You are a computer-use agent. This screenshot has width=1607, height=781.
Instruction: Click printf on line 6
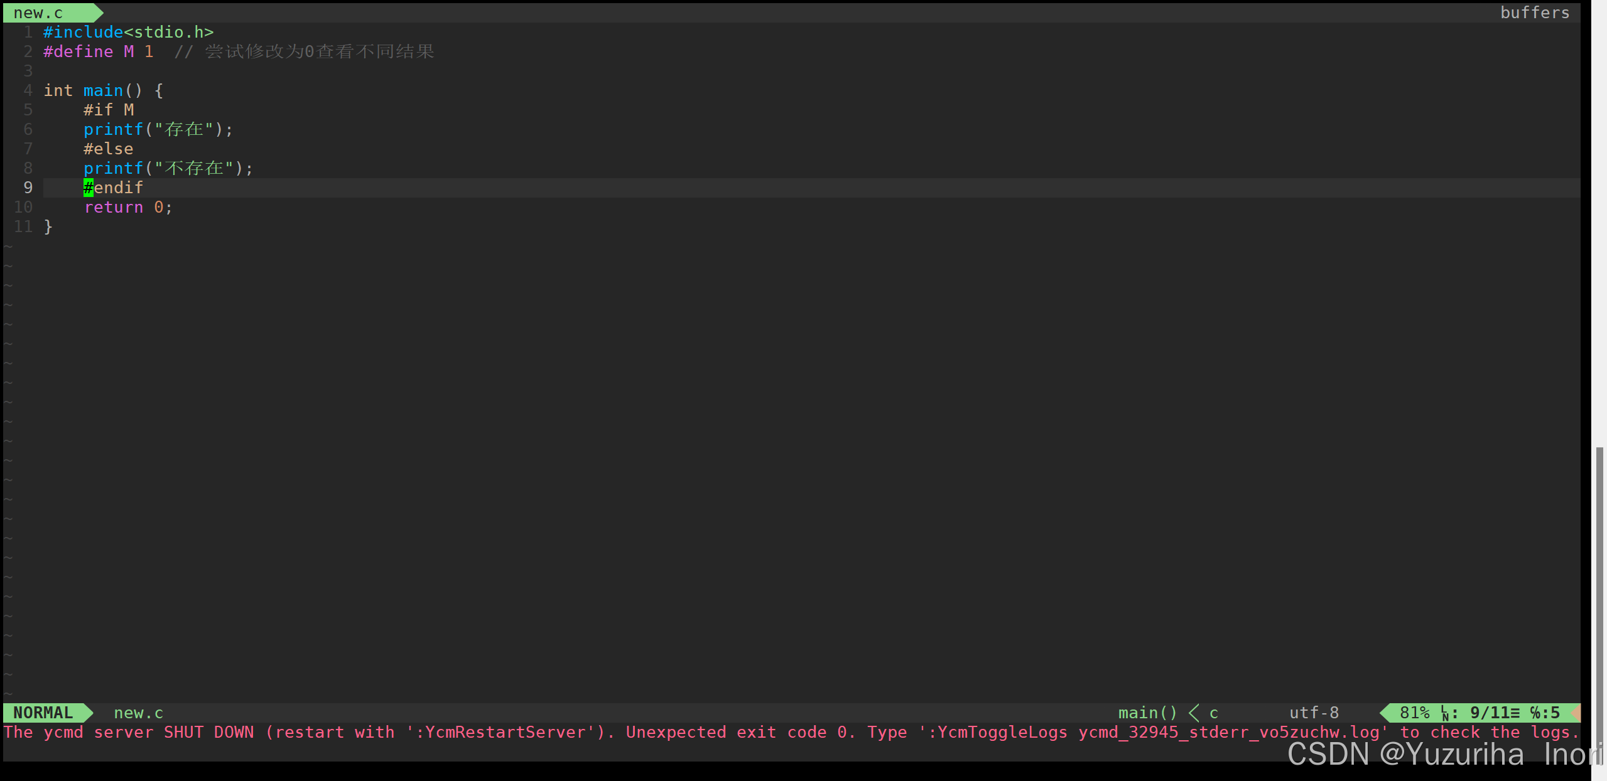click(113, 129)
